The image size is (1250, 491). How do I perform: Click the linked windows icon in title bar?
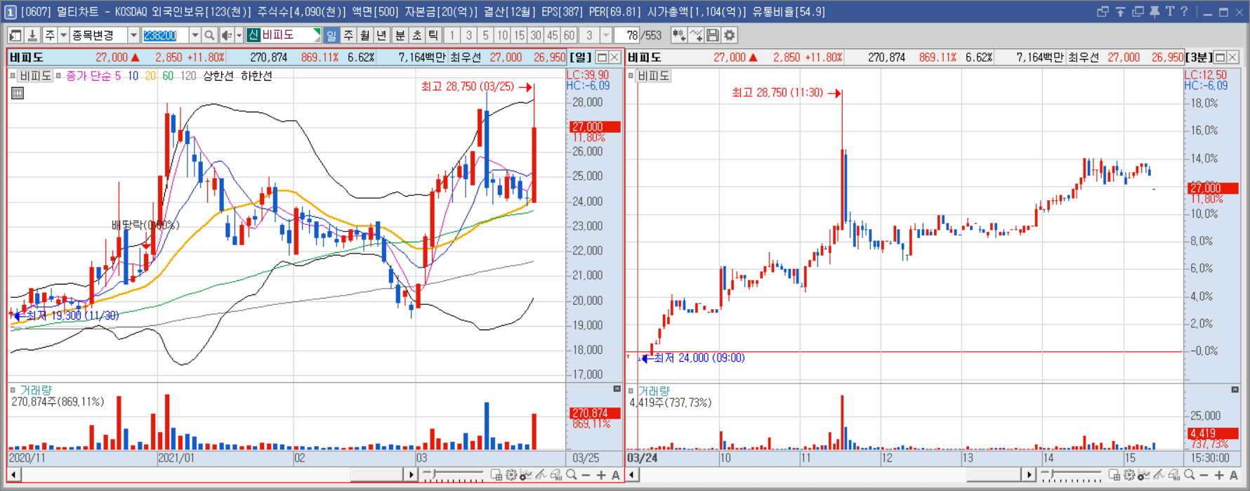tap(1103, 12)
